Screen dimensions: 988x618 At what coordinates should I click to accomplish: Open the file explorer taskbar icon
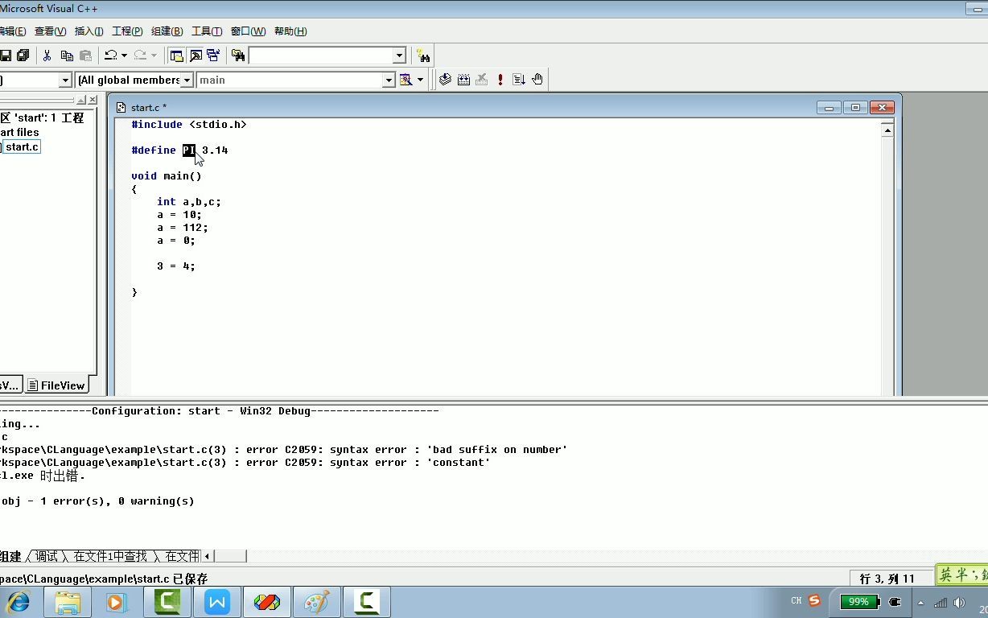pos(68,602)
